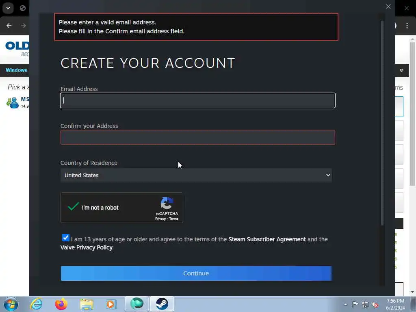Click the Email Address input field
The width and height of the screenshot is (416, 312).
tap(198, 100)
